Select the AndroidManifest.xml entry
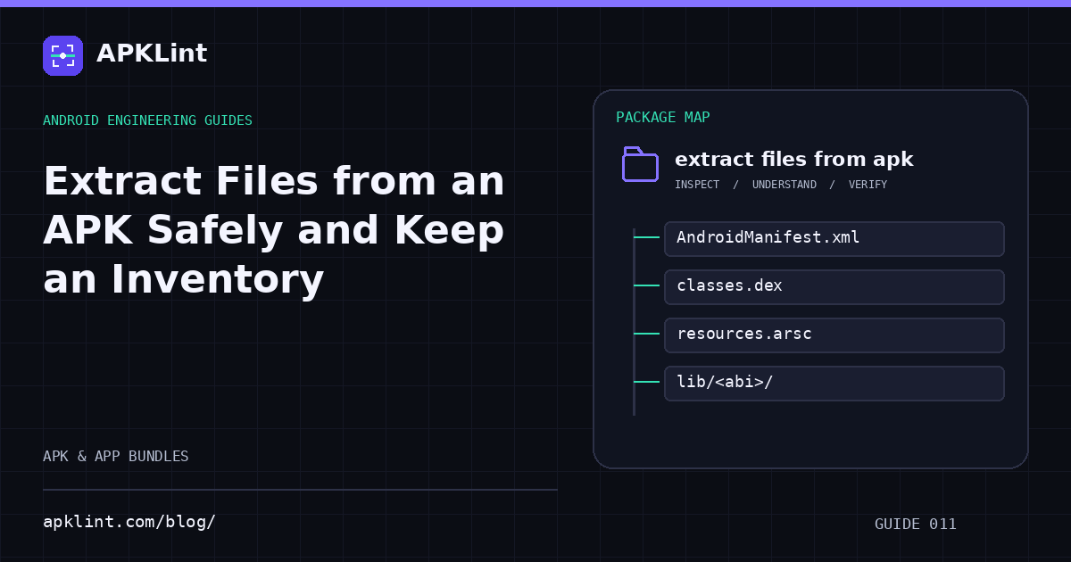Screen dimensions: 1071x562 point(834,239)
